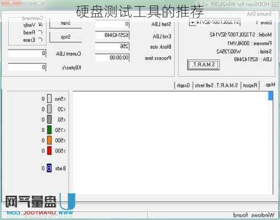Click into the Start LBA field
280x220 pixels.
click(x=112, y=24)
